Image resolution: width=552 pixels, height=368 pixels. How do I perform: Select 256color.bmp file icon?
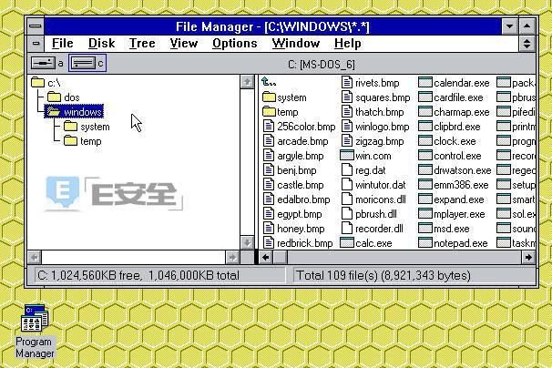coord(269,127)
